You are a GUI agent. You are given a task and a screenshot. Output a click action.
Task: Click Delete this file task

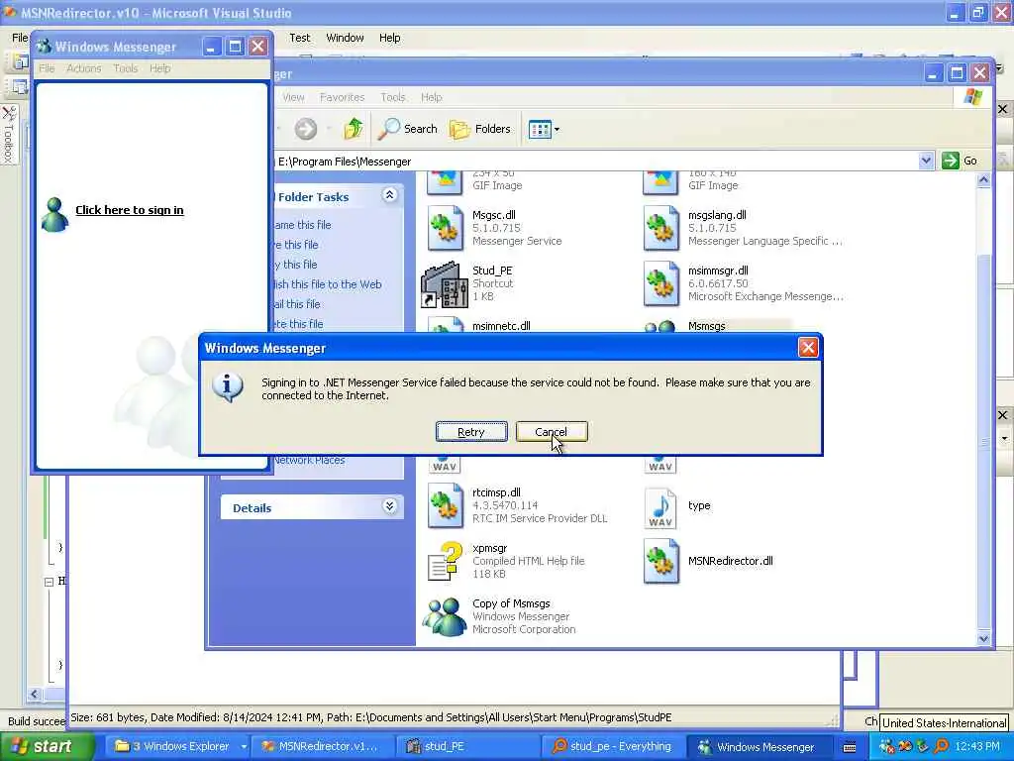point(298,324)
